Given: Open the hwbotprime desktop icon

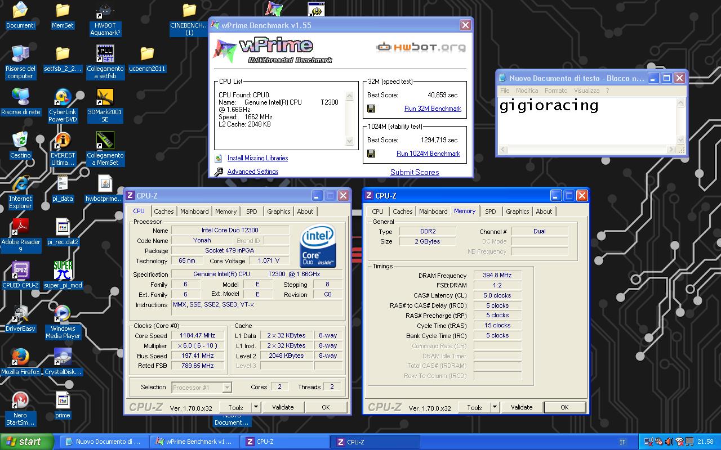Looking at the screenshot, I should [105, 188].
